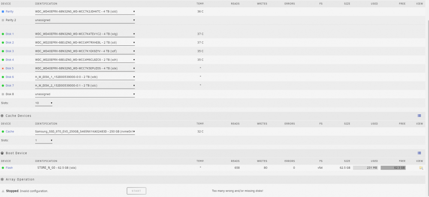This screenshot has width=429, height=197.
Task: Open the Disk 5 device dropdown
Action: point(85,69)
